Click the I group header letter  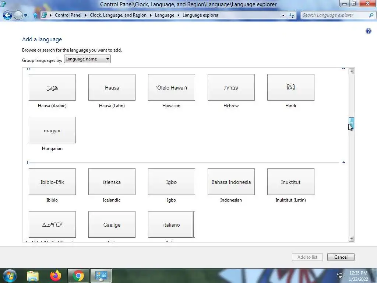pos(27,163)
